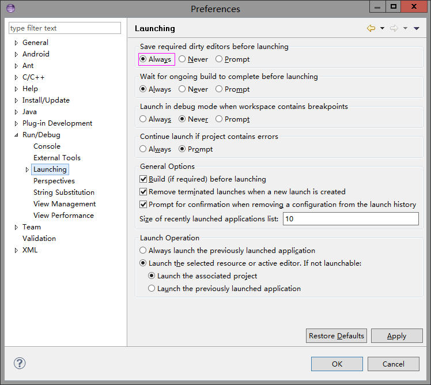Select String Substitution in the tree
Image resolution: width=431 pixels, height=385 pixels.
click(x=63, y=192)
